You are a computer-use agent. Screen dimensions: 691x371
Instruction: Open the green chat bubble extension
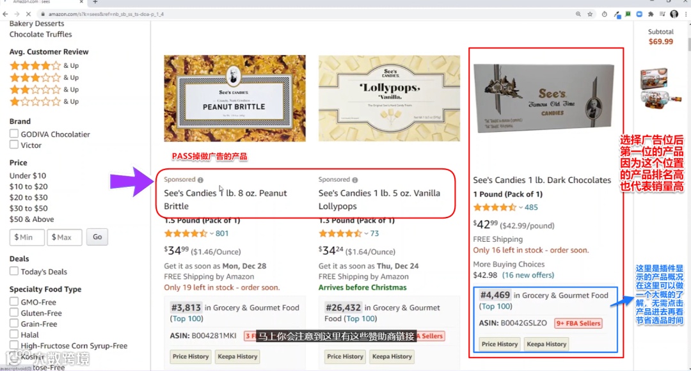(x=628, y=14)
